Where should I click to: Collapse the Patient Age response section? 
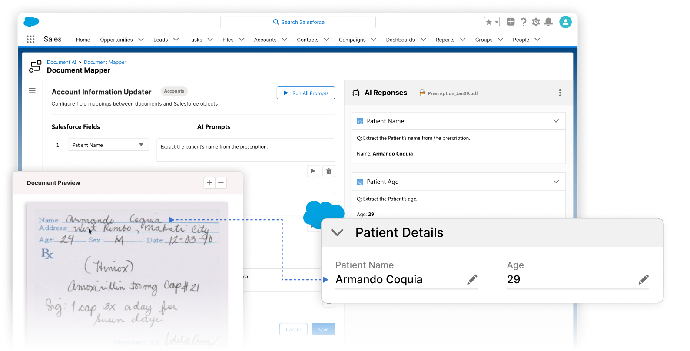tap(556, 182)
